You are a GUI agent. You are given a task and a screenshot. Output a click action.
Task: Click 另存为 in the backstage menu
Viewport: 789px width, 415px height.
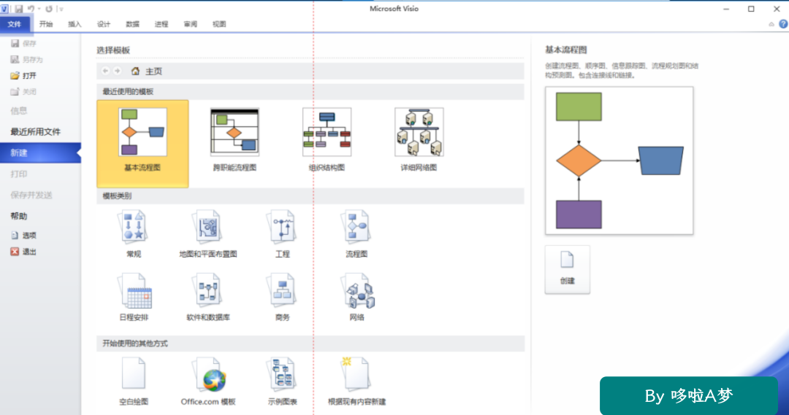click(x=27, y=60)
